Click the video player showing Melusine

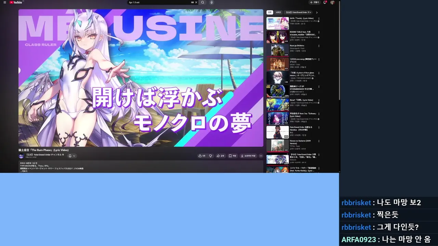(x=141, y=78)
